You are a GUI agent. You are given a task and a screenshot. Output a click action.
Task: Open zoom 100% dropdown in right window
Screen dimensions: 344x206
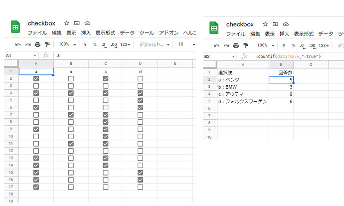pyautogui.click(x=266, y=45)
